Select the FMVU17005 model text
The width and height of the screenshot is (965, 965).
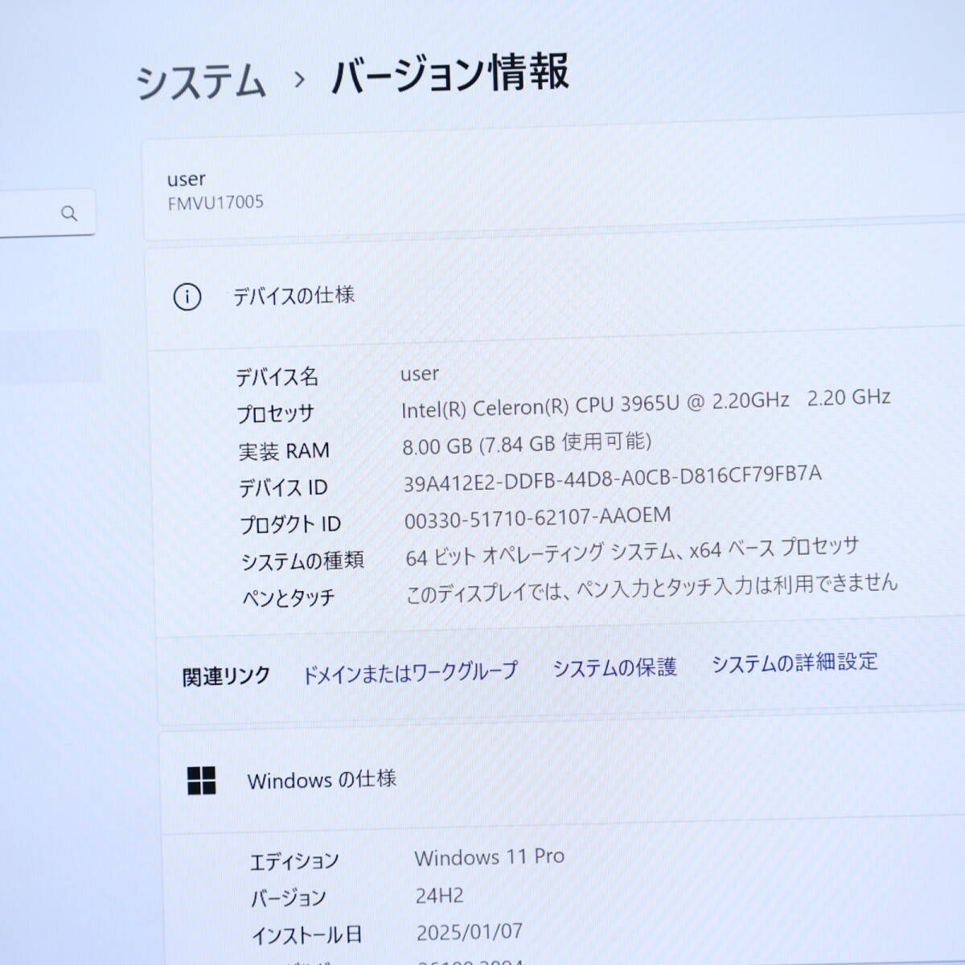(x=216, y=203)
